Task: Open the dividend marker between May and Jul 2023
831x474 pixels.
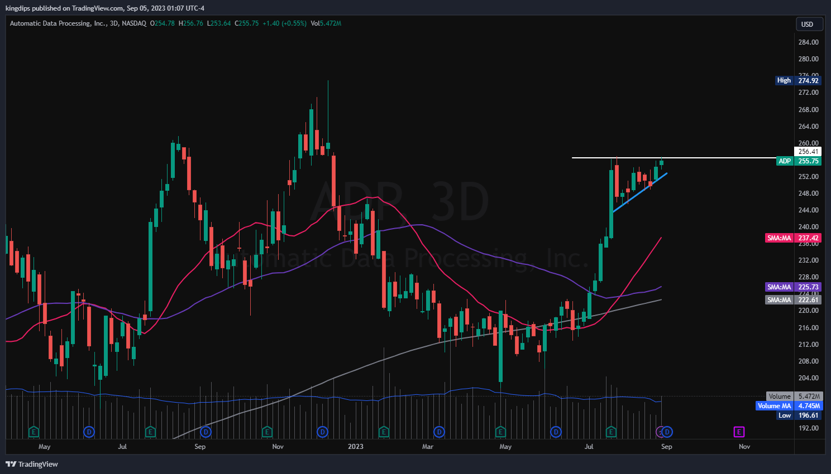Action: click(x=556, y=432)
